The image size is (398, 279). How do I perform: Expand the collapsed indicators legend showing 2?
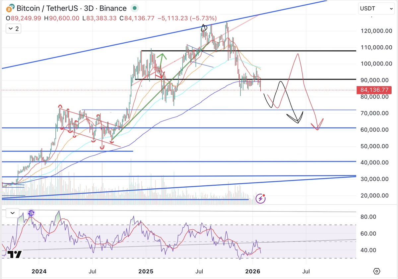[x=13, y=29]
